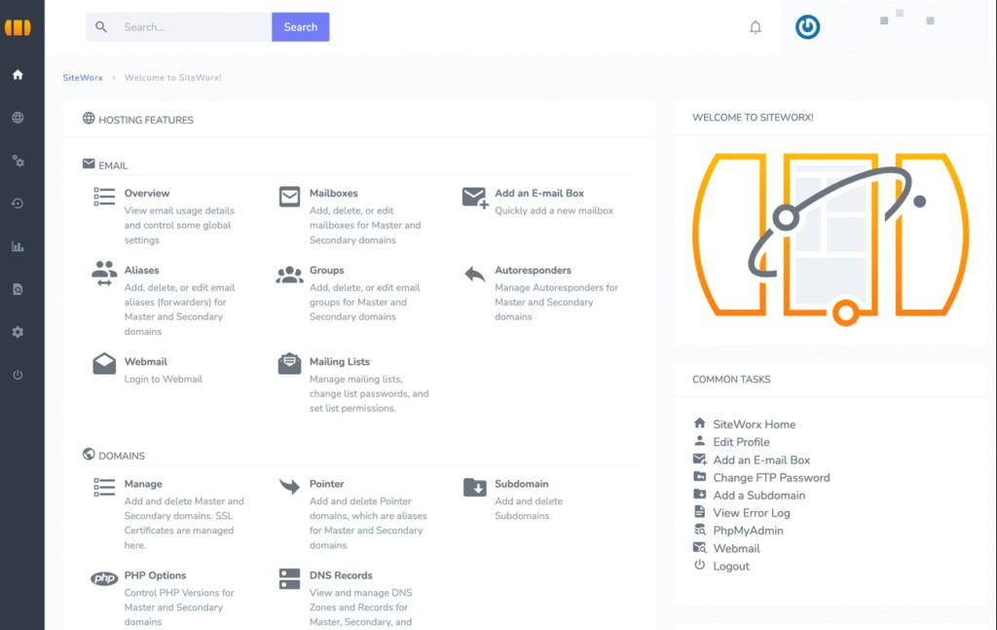Open the domains Manage link
Screen dimensions: 997x630
143,484
